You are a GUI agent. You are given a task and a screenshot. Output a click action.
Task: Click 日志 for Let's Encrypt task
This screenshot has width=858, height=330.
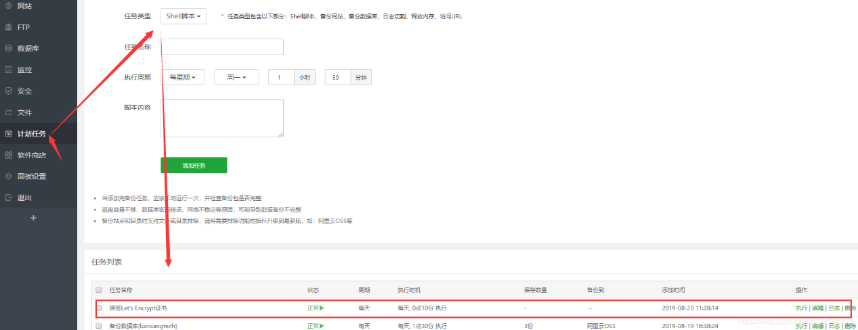pyautogui.click(x=834, y=308)
